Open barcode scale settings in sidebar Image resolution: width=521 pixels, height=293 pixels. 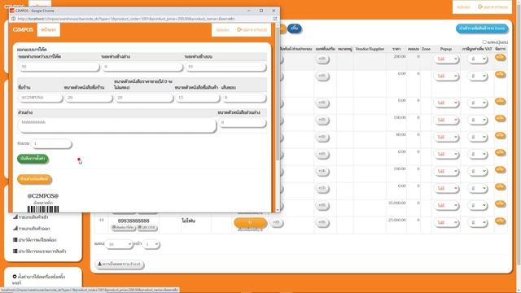point(39,279)
